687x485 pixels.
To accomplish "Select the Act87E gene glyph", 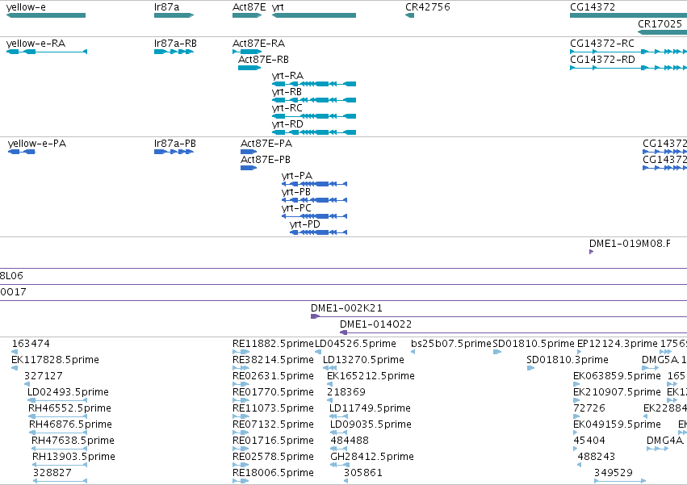I will pyautogui.click(x=247, y=15).
